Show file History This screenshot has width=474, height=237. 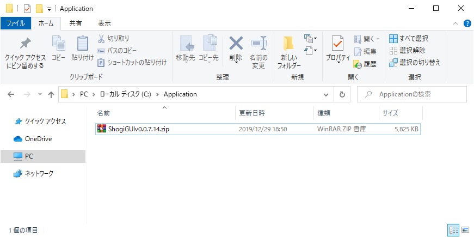(365, 64)
